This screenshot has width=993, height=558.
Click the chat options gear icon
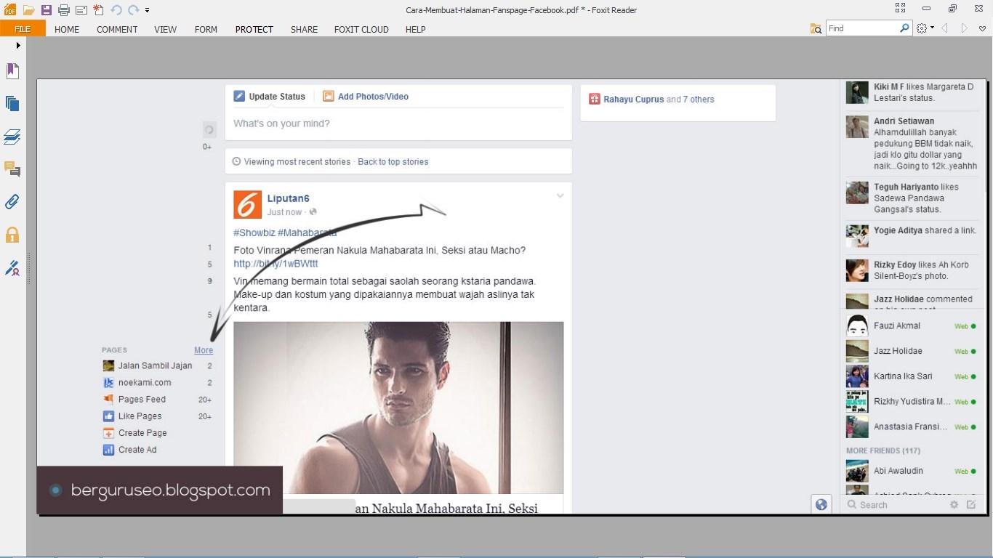point(954,505)
